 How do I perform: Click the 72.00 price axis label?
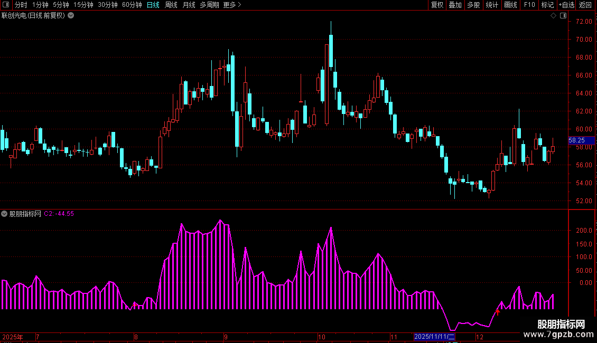pyautogui.click(x=584, y=22)
